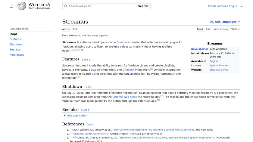Edit the References section

click(x=91, y=125)
